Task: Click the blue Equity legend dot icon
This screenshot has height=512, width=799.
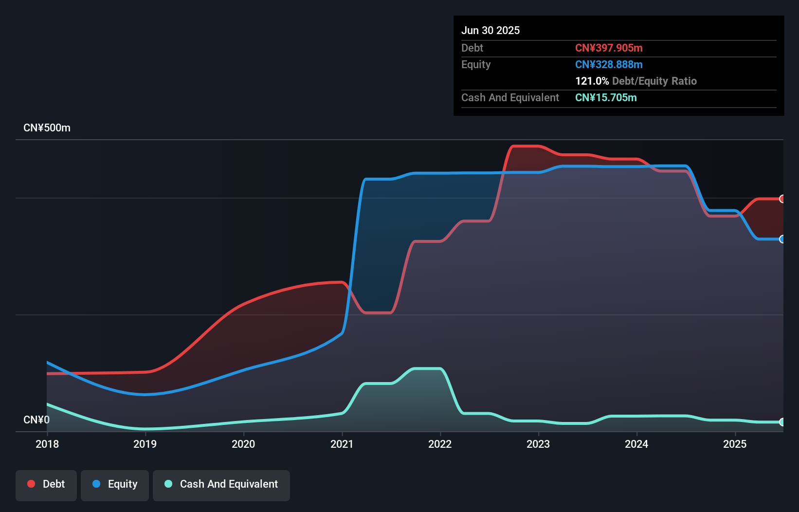Action: [x=97, y=484]
